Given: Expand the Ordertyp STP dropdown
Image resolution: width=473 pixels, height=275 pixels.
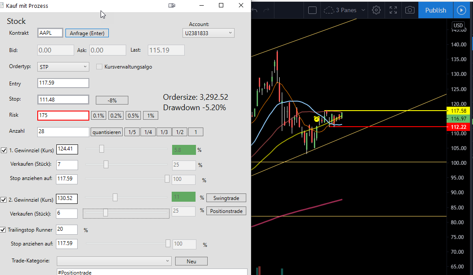Looking at the screenshot, I should [x=63, y=67].
